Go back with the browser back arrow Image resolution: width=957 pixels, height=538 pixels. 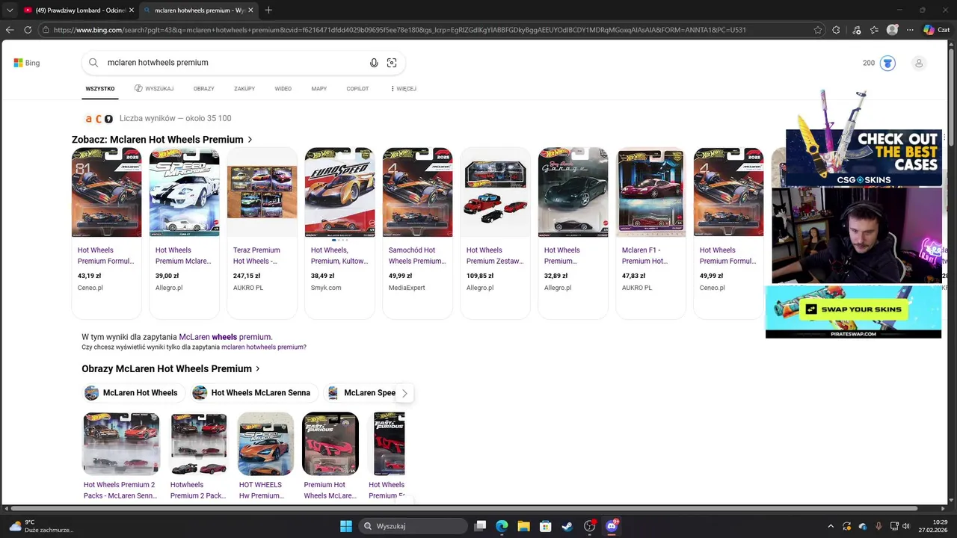(10, 30)
